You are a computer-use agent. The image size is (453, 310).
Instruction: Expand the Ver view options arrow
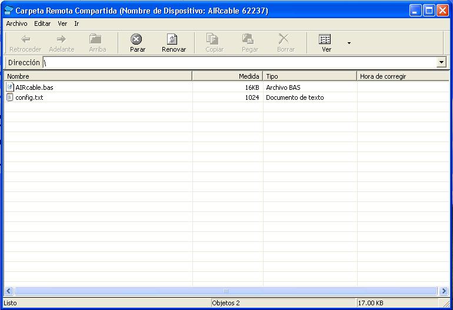coord(349,43)
